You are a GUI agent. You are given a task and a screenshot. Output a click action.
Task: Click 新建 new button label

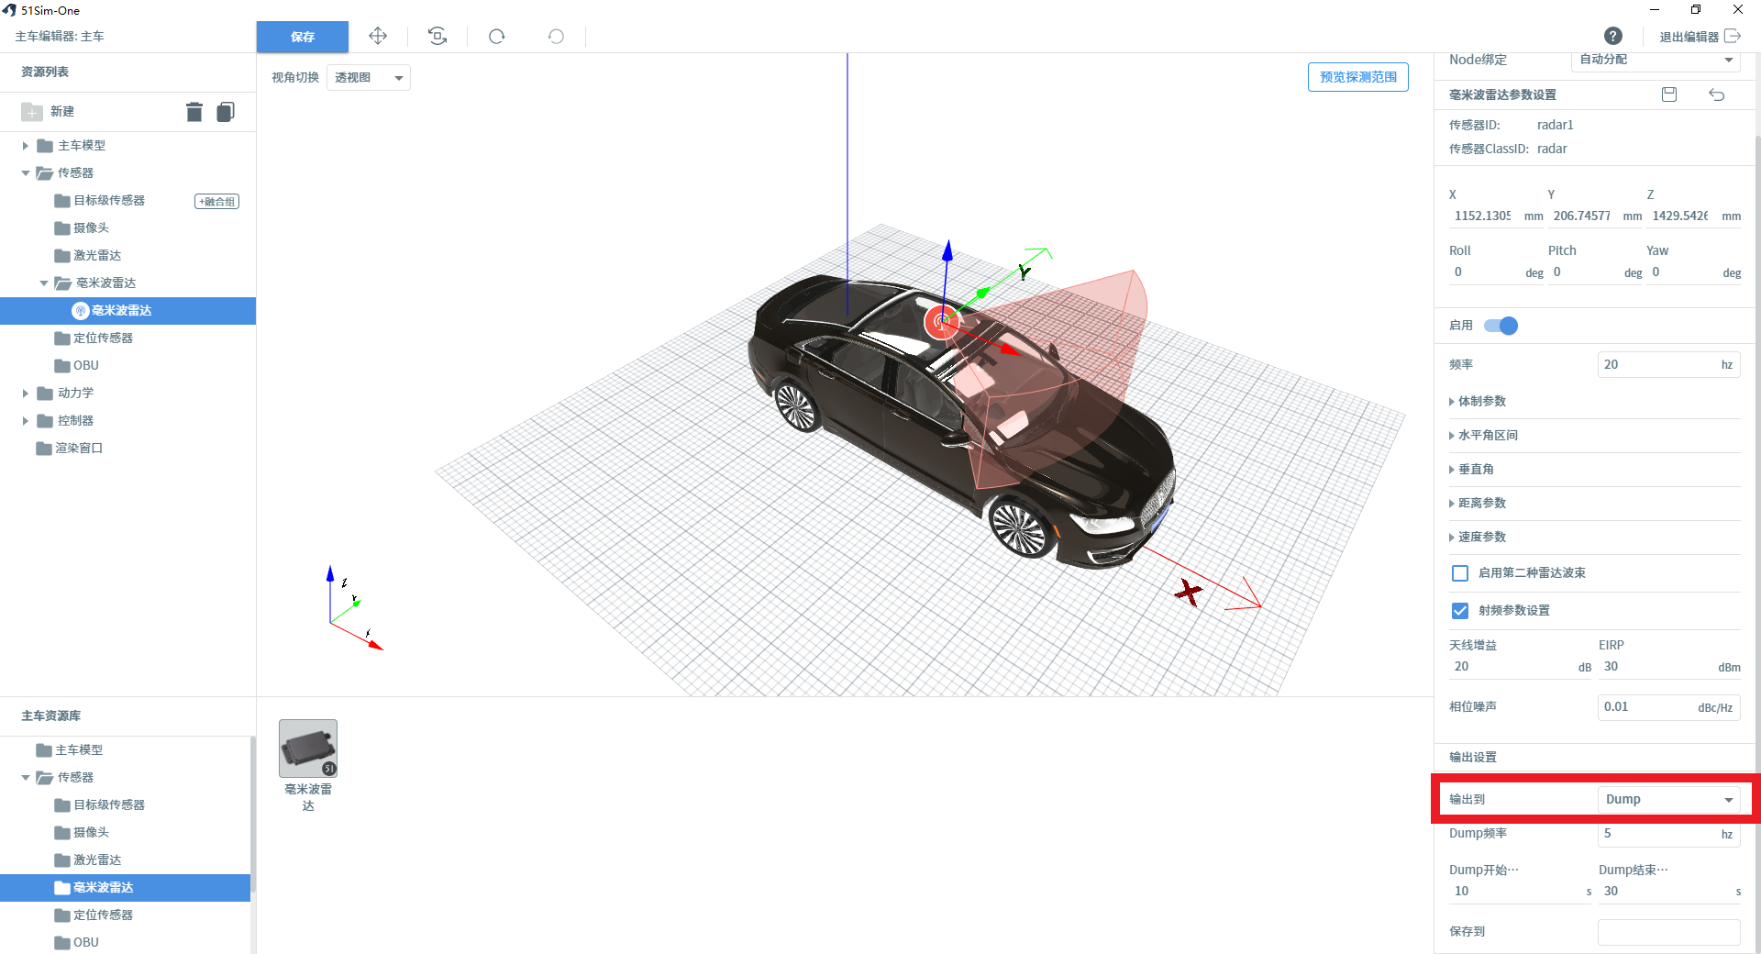62,112
